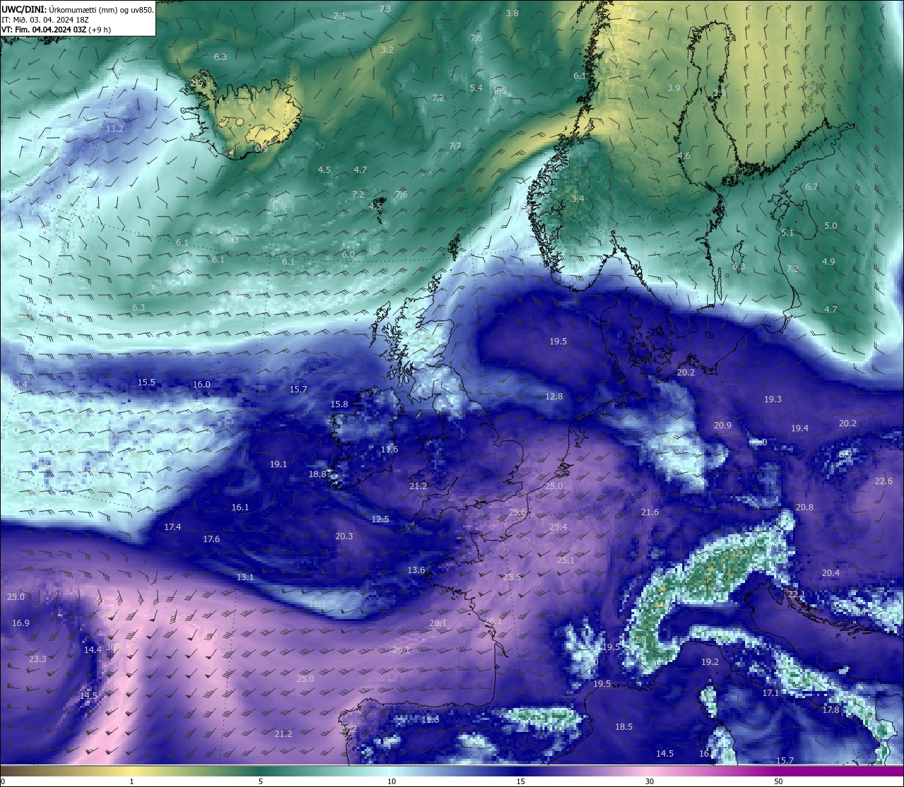Click the 17.4 value in the Atlantic

click(172, 527)
